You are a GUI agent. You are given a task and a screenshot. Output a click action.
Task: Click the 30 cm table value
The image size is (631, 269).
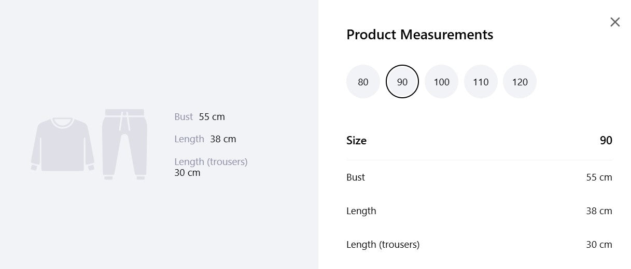[x=599, y=245]
